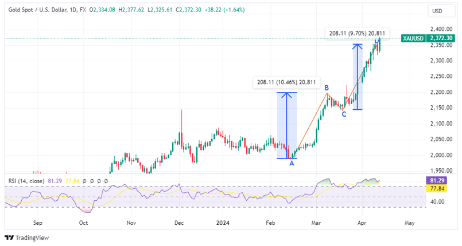Click the Oct time axis label
This screenshot has height=246, width=462.
click(x=83, y=223)
